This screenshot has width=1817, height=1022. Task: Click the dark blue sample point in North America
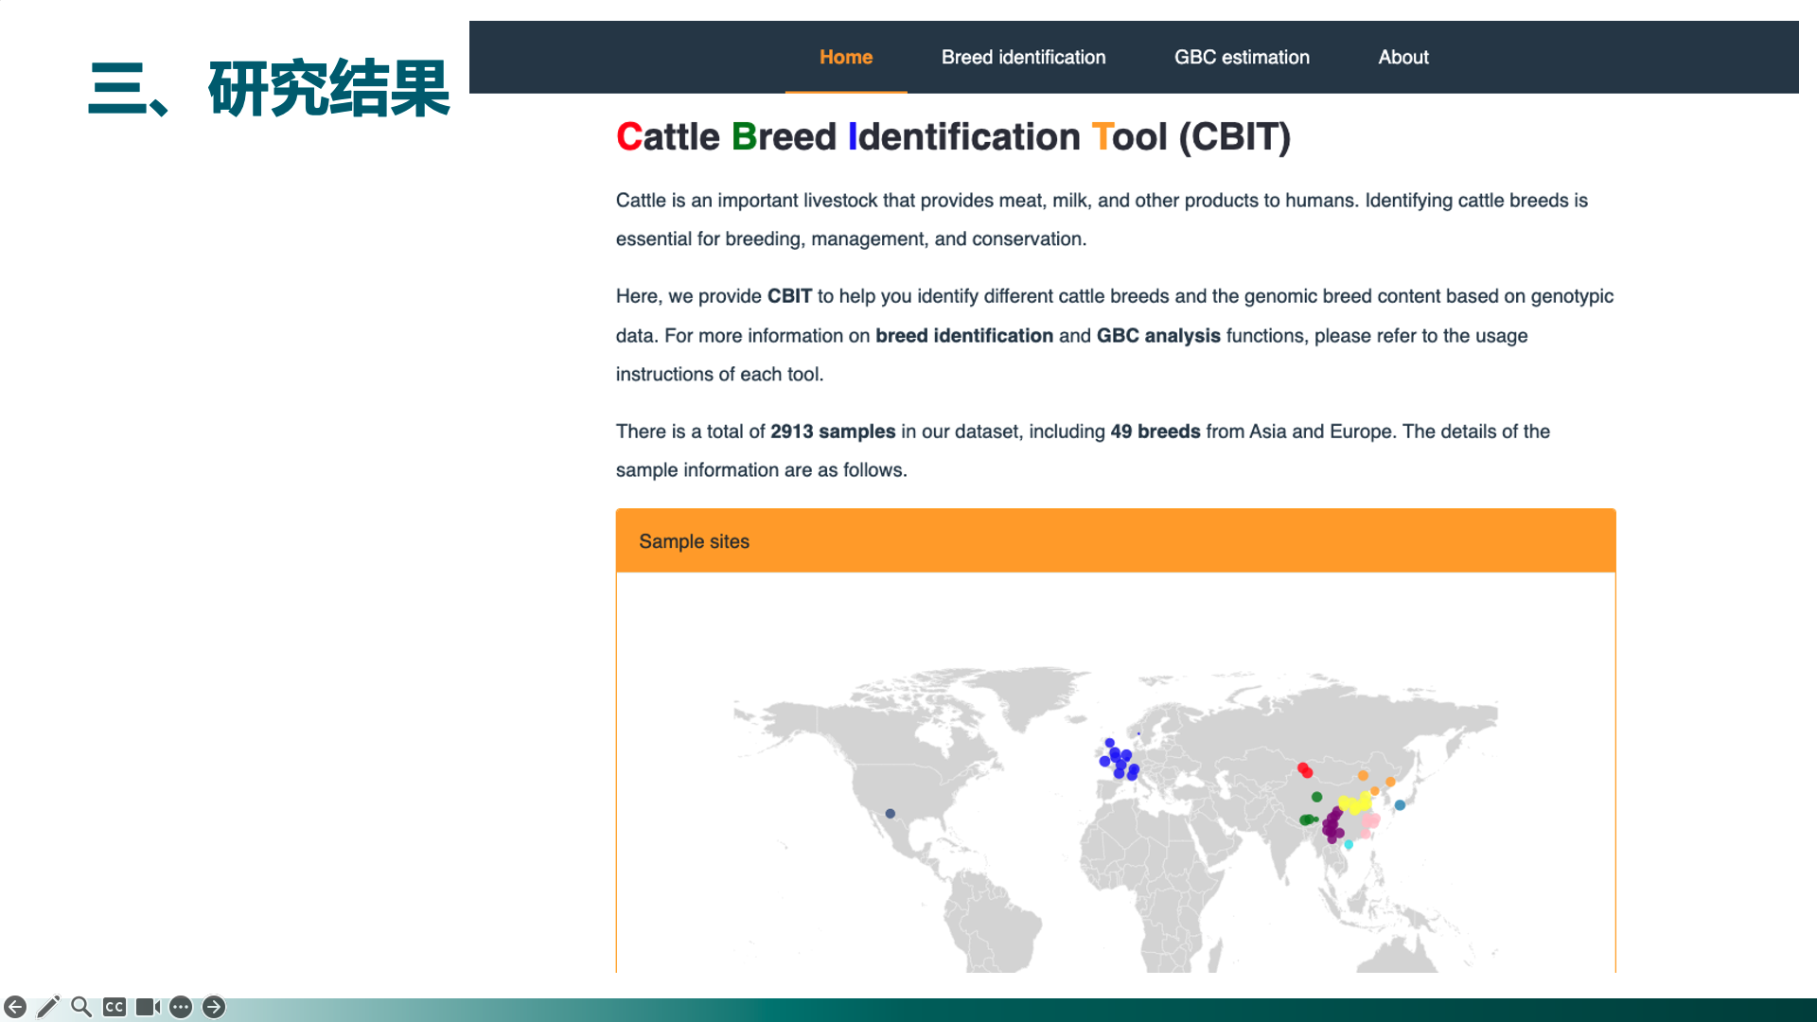[x=890, y=814]
